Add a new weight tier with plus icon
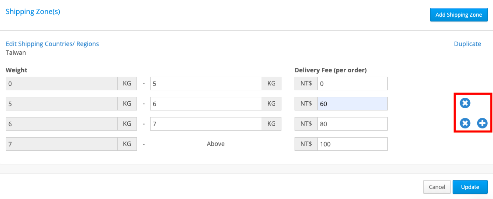 pyautogui.click(x=482, y=123)
